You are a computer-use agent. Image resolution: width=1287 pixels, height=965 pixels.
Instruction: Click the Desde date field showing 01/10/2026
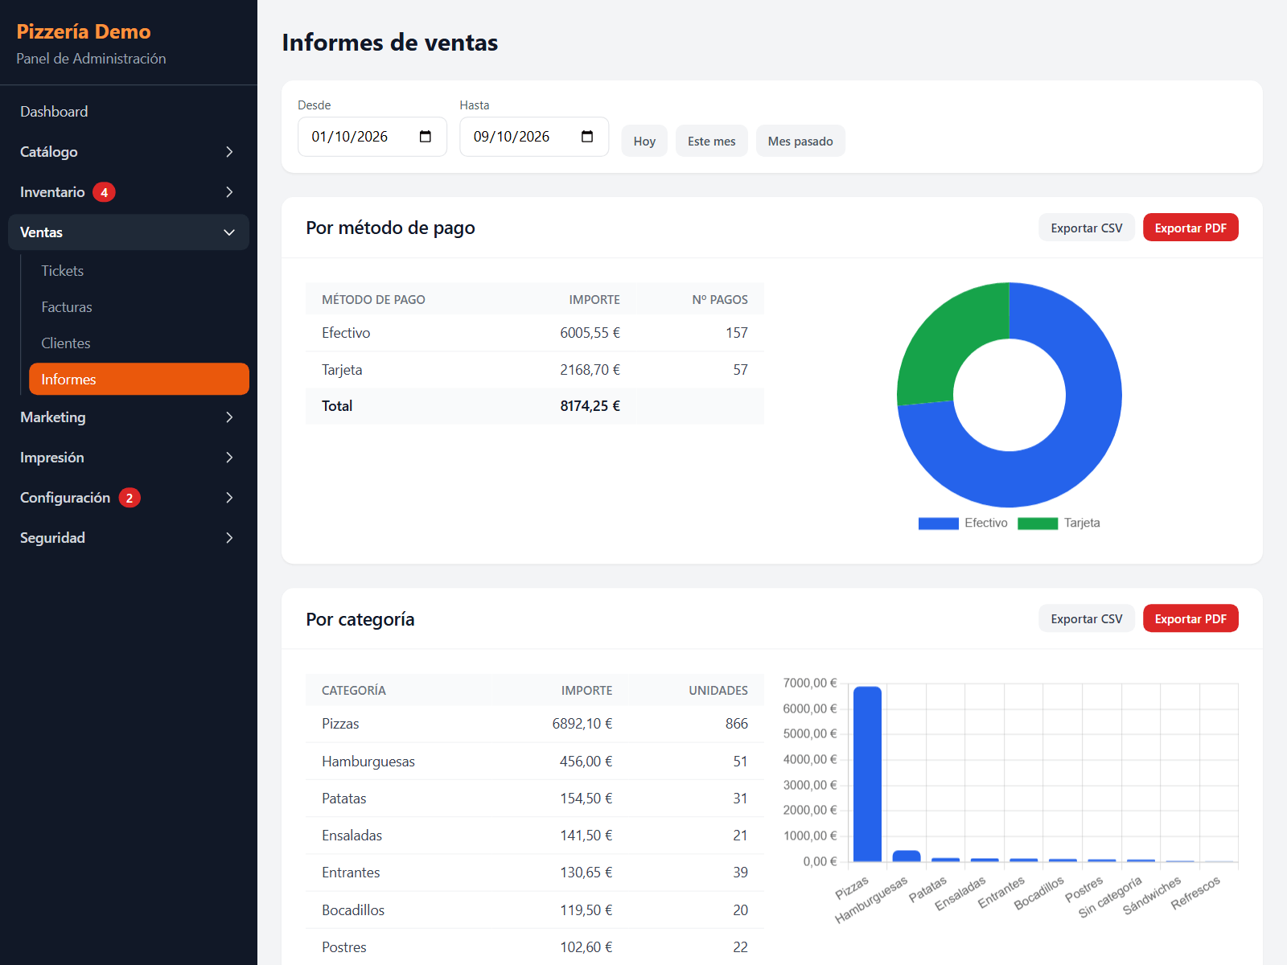pyautogui.click(x=372, y=137)
